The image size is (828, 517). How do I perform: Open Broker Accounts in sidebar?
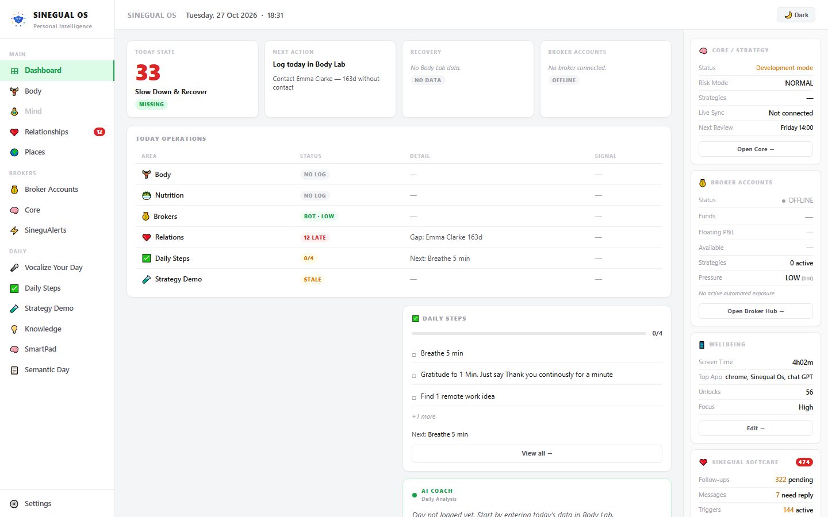tap(57, 190)
